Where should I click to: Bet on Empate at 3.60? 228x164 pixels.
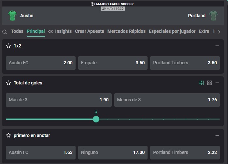(x=113, y=63)
